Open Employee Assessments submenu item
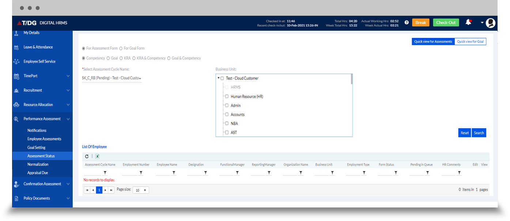 click(44, 139)
